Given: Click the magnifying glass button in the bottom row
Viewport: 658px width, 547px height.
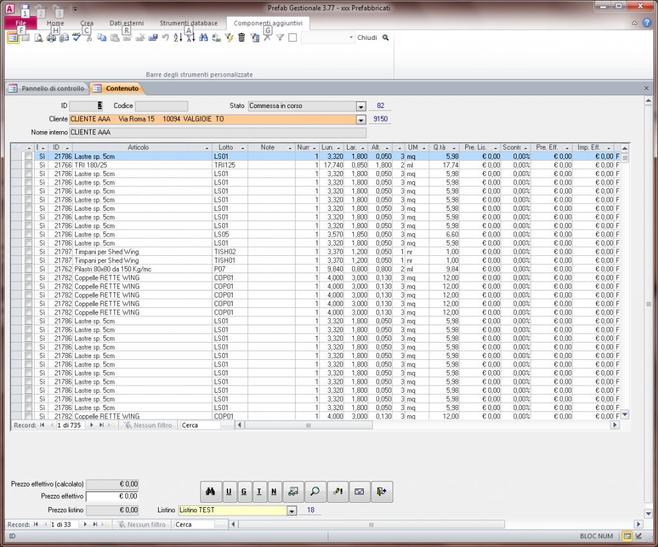Looking at the screenshot, I should pyautogui.click(x=315, y=492).
